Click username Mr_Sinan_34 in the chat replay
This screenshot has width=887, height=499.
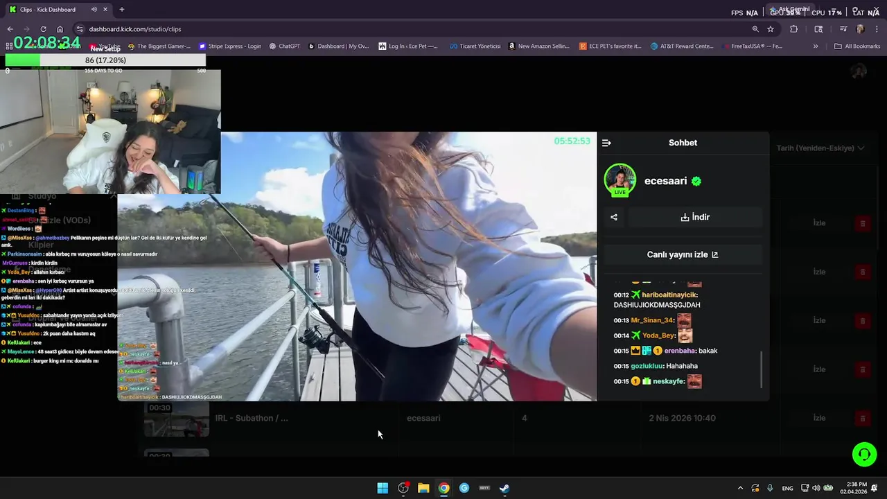click(x=652, y=320)
